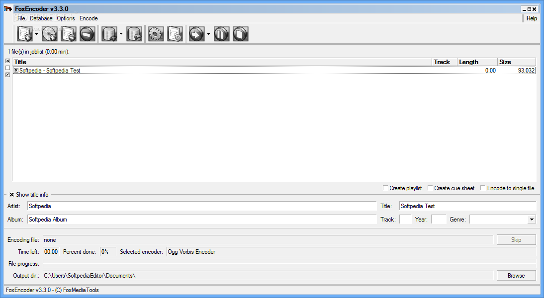Click the clear joblist minus icon

87,34
